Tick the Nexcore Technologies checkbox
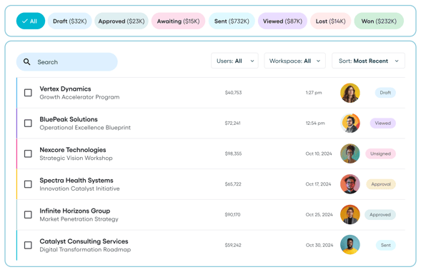 coord(28,153)
